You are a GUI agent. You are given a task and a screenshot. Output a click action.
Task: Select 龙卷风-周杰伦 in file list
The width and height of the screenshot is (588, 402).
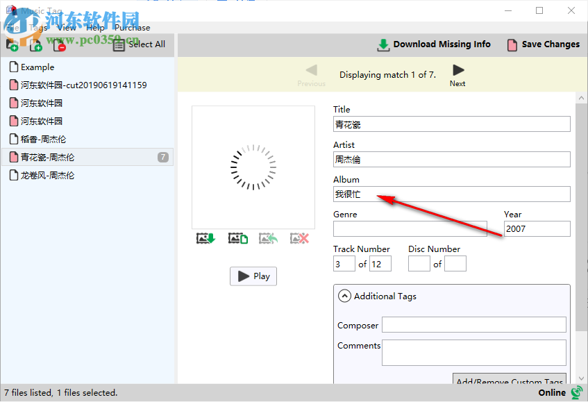[87, 175]
